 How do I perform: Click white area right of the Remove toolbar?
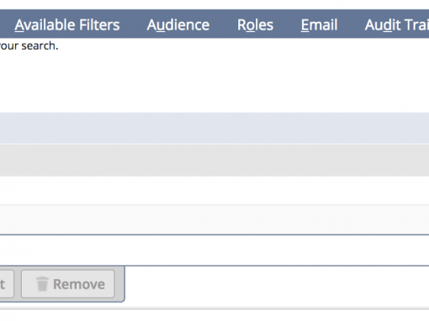coord(277,287)
